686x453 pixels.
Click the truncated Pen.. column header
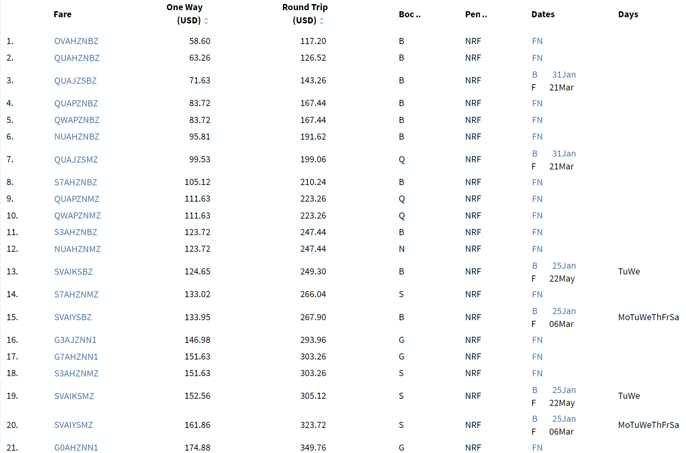[x=476, y=14]
